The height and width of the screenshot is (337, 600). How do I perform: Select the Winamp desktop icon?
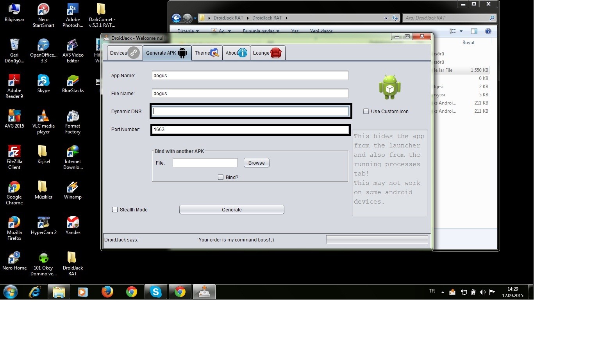(x=73, y=190)
